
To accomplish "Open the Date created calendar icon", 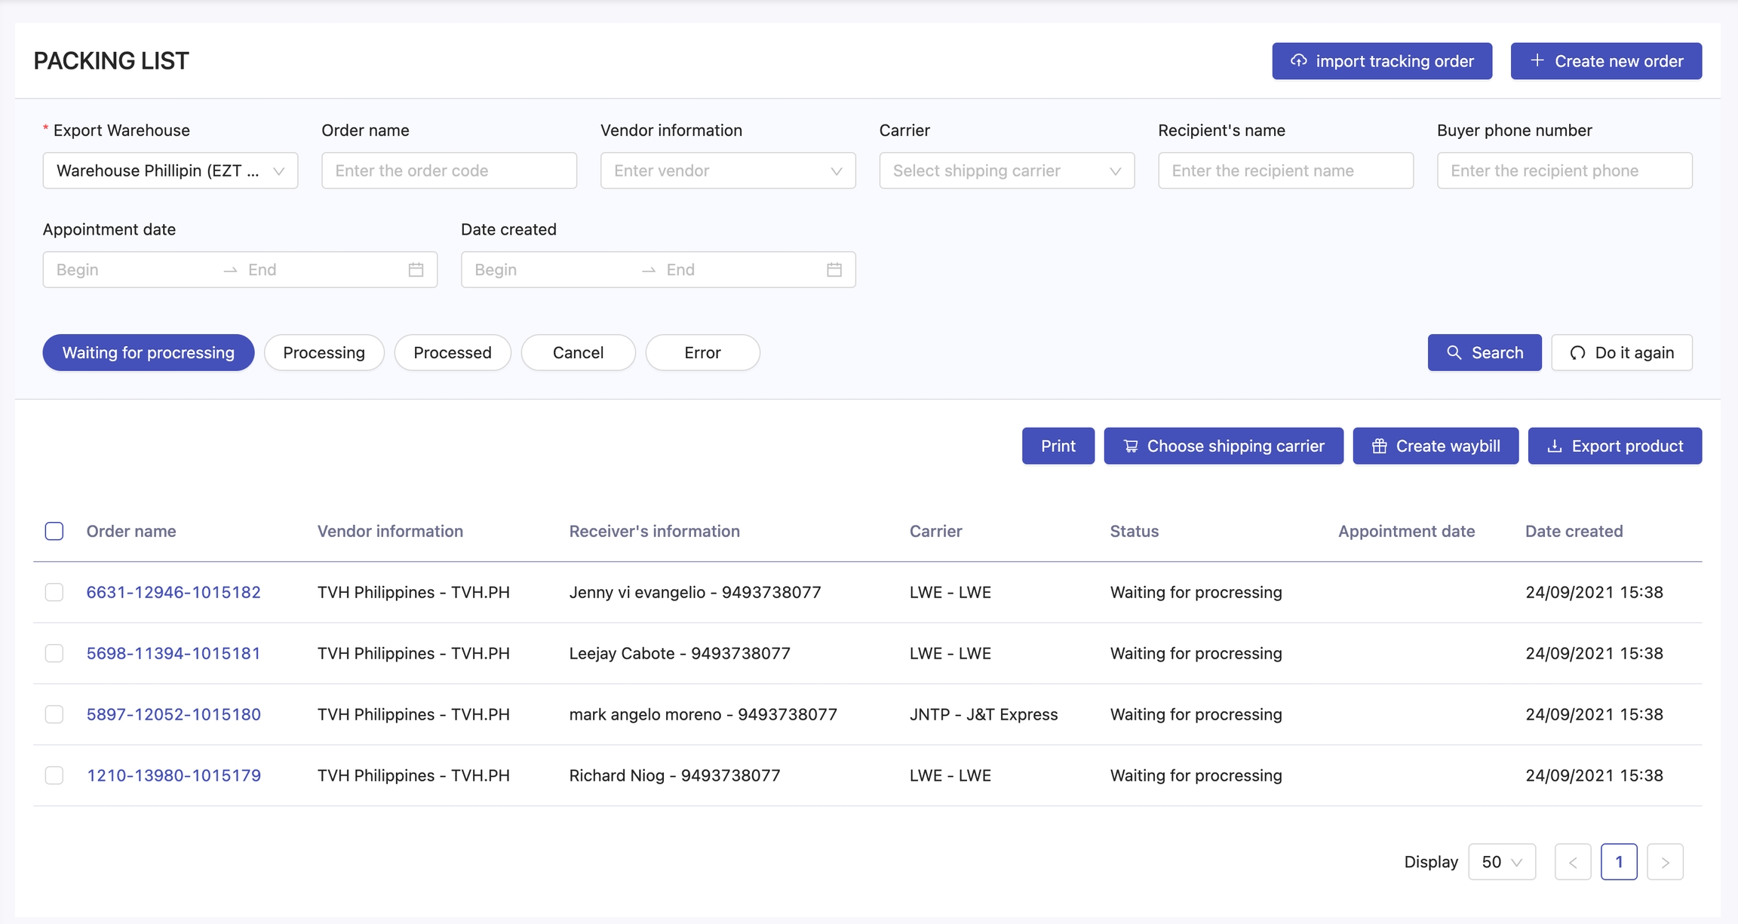I will click(x=834, y=269).
